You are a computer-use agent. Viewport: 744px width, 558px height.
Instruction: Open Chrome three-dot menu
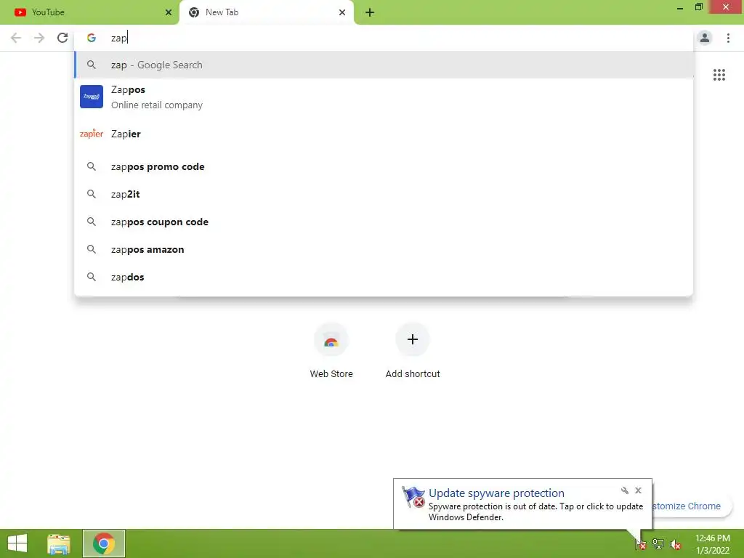click(x=728, y=38)
